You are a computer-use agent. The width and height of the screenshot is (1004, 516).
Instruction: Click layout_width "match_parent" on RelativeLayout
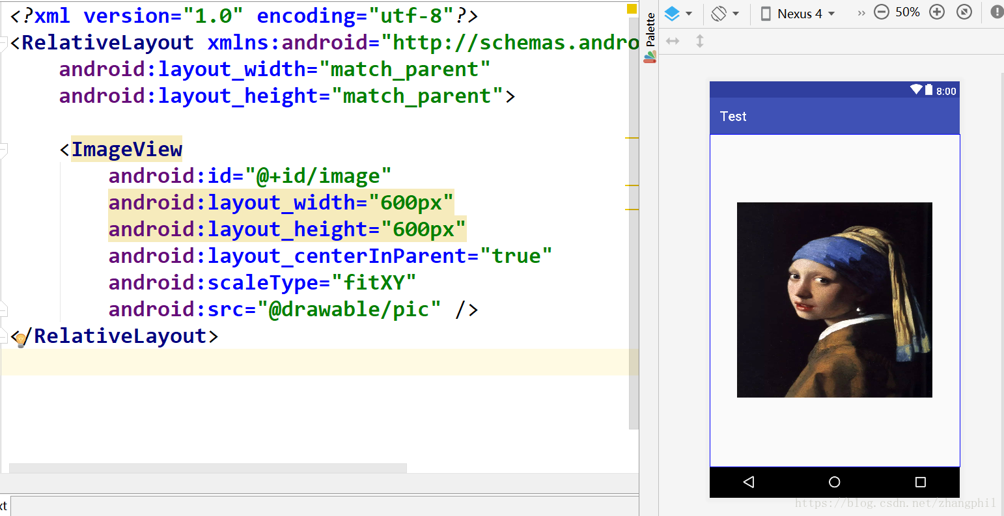point(404,69)
